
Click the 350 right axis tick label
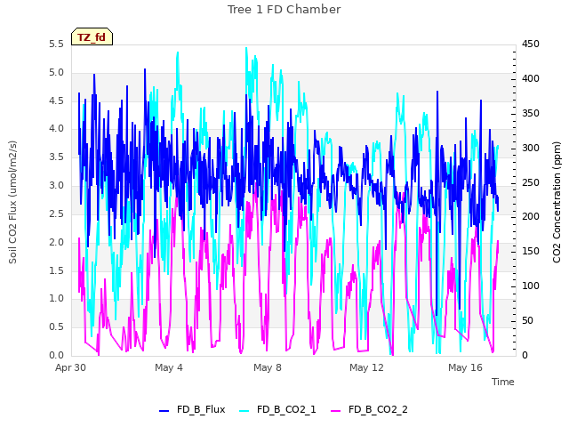click(531, 114)
